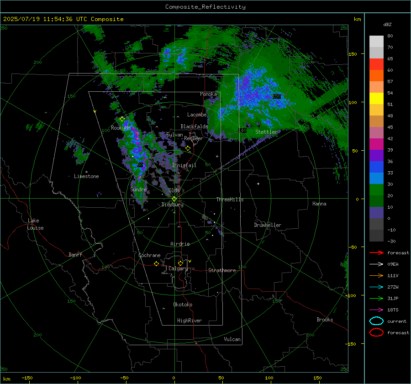Click the Blackfalds town label

pos(194,126)
